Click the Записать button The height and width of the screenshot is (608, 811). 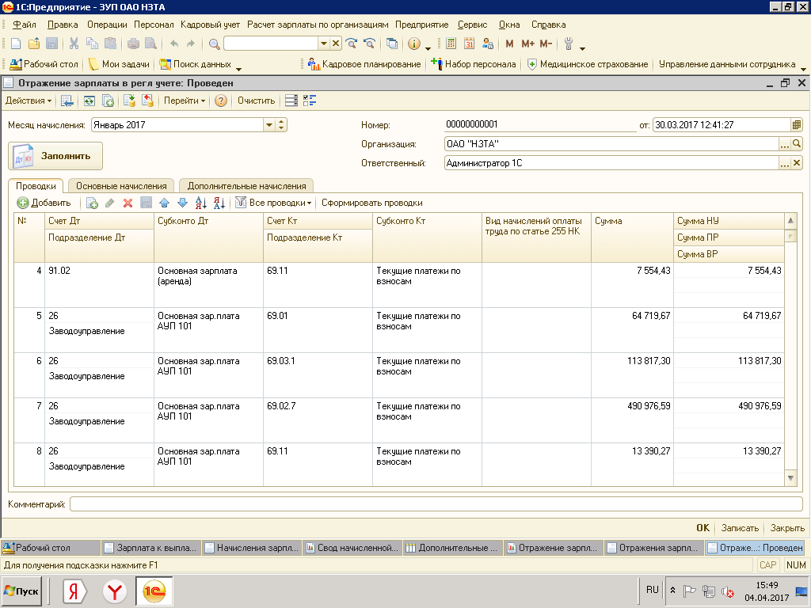coord(740,528)
